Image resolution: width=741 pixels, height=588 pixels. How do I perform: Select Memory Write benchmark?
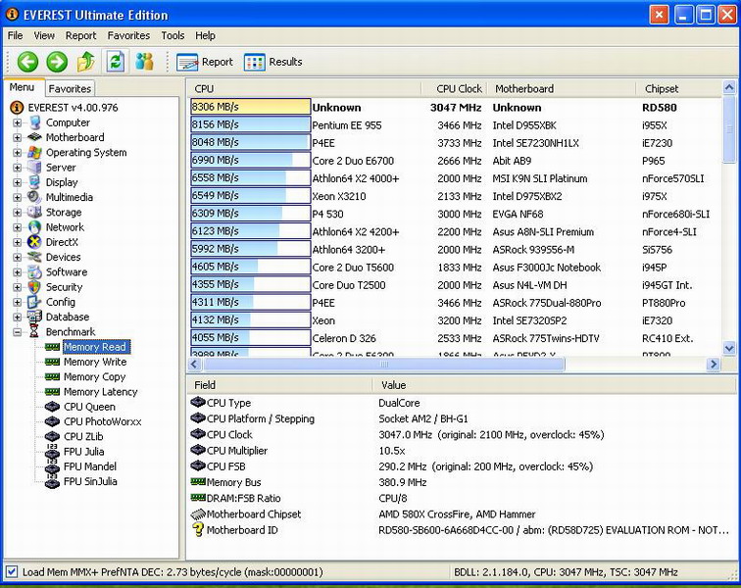point(95,362)
